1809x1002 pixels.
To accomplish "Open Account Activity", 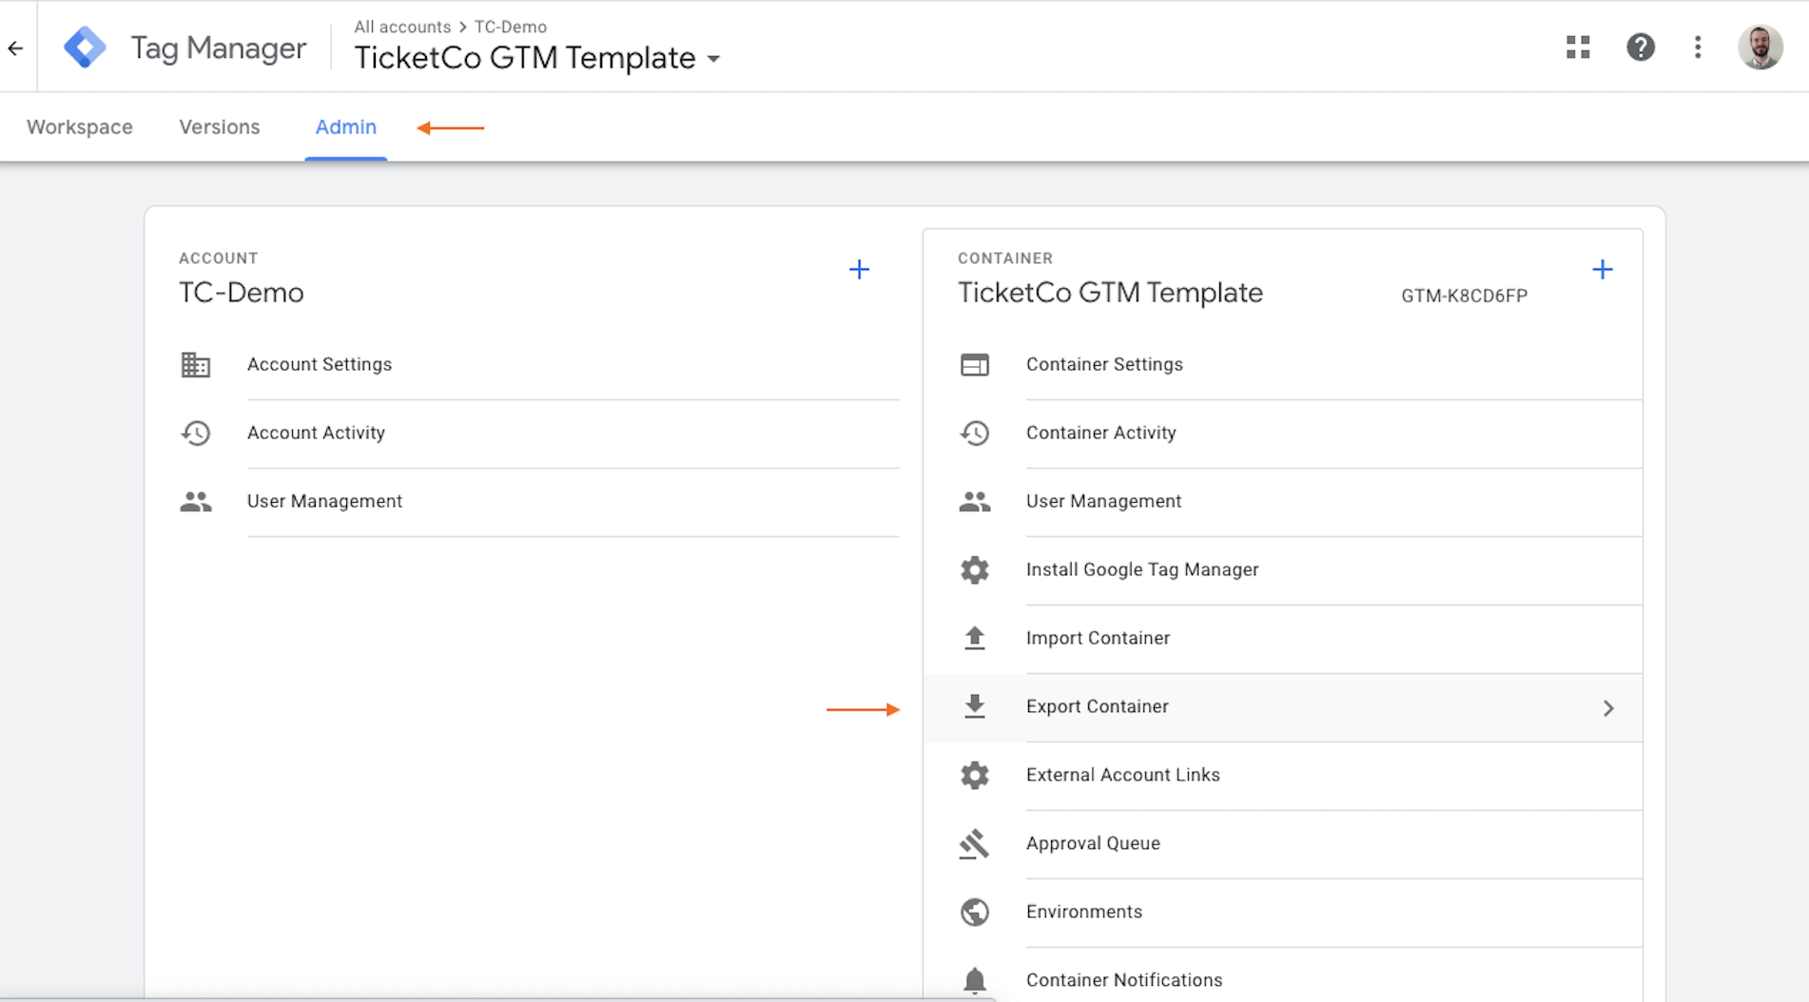I will pyautogui.click(x=316, y=433).
